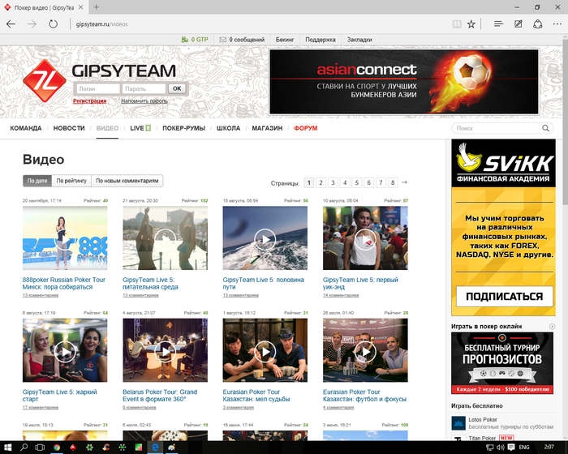Open the More actions ellipsis menu
Viewport: 568px width, 454px height.
pyautogui.click(x=557, y=24)
